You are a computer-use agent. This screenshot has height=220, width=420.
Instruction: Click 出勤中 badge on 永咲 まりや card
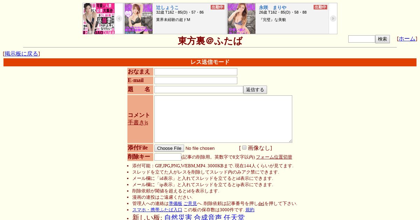tap(320, 7)
